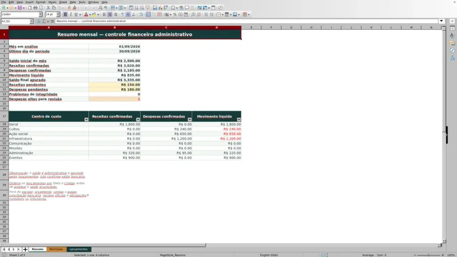Click the Print icon in the toolbar

[35, 8]
